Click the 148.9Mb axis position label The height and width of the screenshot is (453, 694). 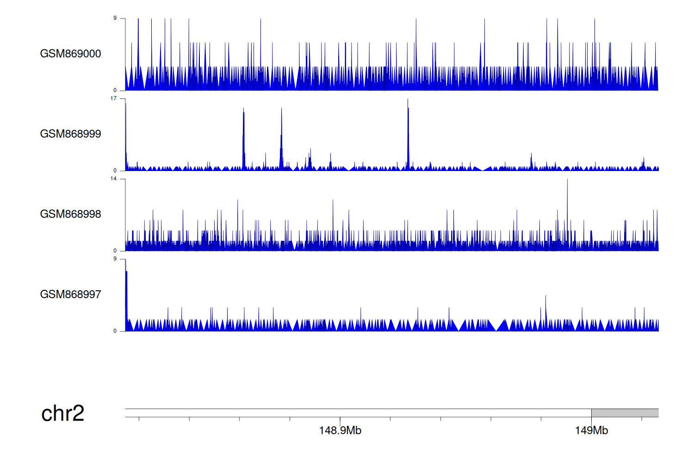340,431
